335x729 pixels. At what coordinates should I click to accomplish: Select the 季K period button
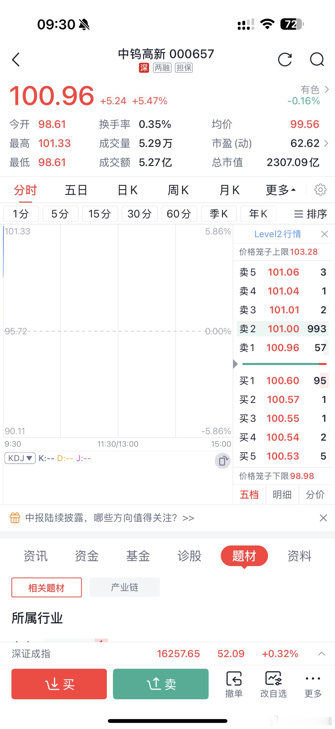[219, 214]
